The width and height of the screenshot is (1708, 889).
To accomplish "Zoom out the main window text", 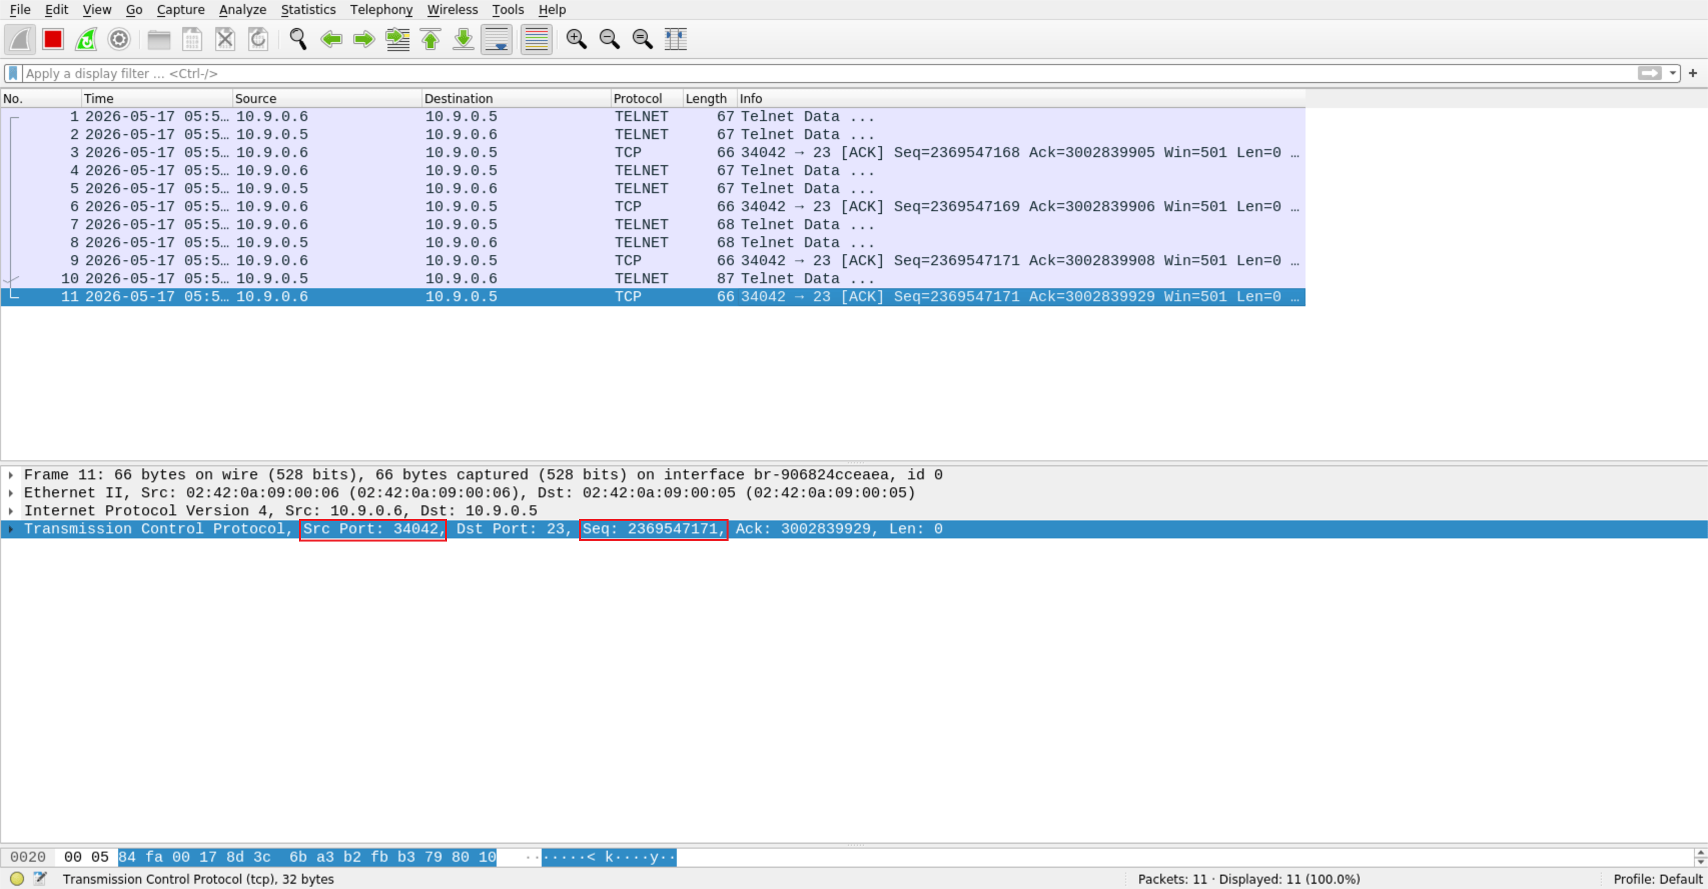I will point(609,39).
